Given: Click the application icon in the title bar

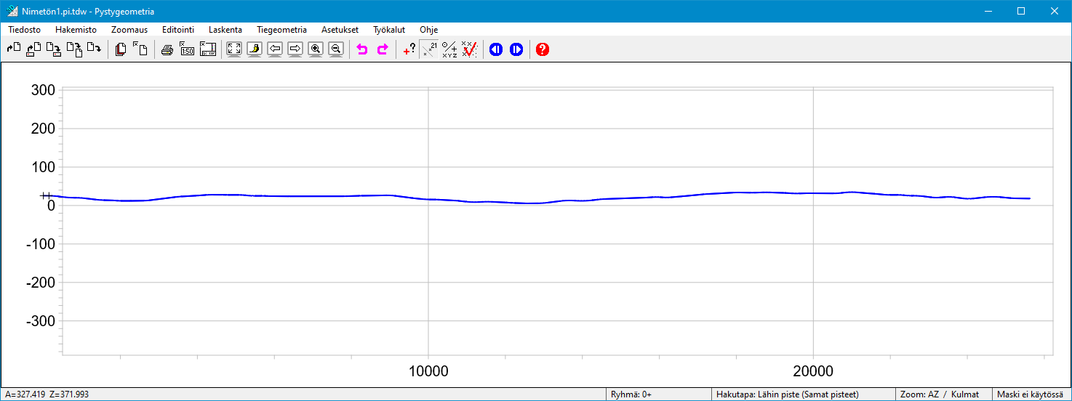Looking at the screenshot, I should (x=12, y=11).
